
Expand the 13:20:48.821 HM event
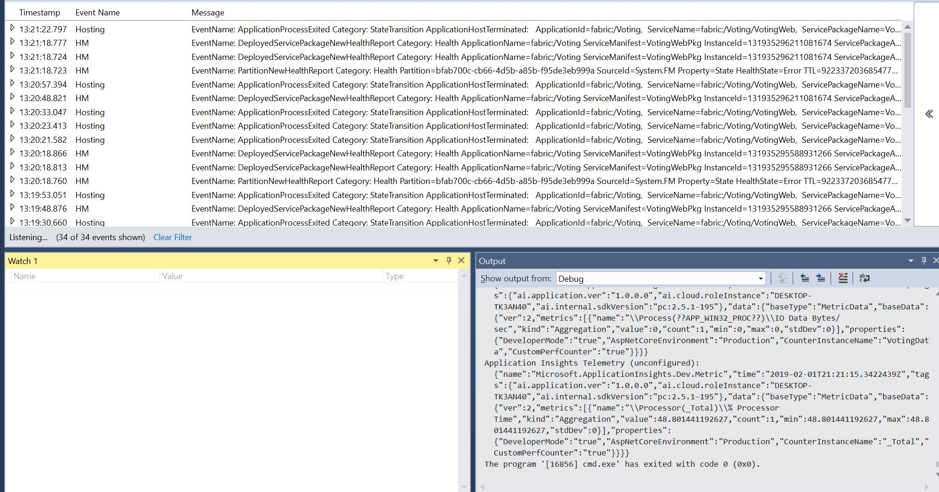tap(12, 97)
